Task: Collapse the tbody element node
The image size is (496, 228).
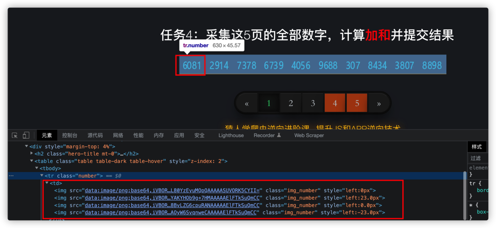Action: [x=37, y=168]
